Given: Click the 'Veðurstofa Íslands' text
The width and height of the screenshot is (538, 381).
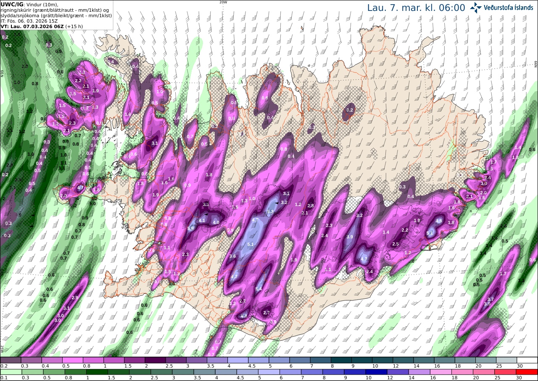Looking at the screenshot, I should (509, 8).
